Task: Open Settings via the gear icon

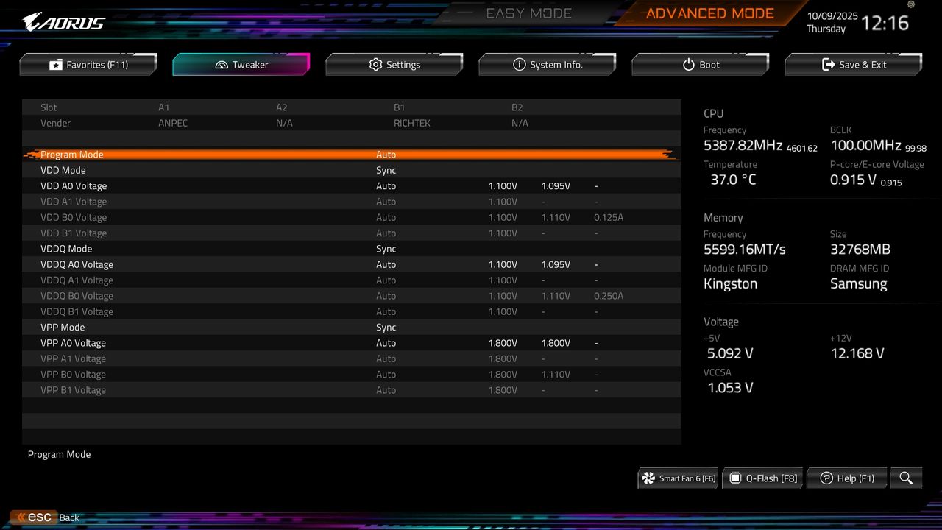Action: pos(375,64)
